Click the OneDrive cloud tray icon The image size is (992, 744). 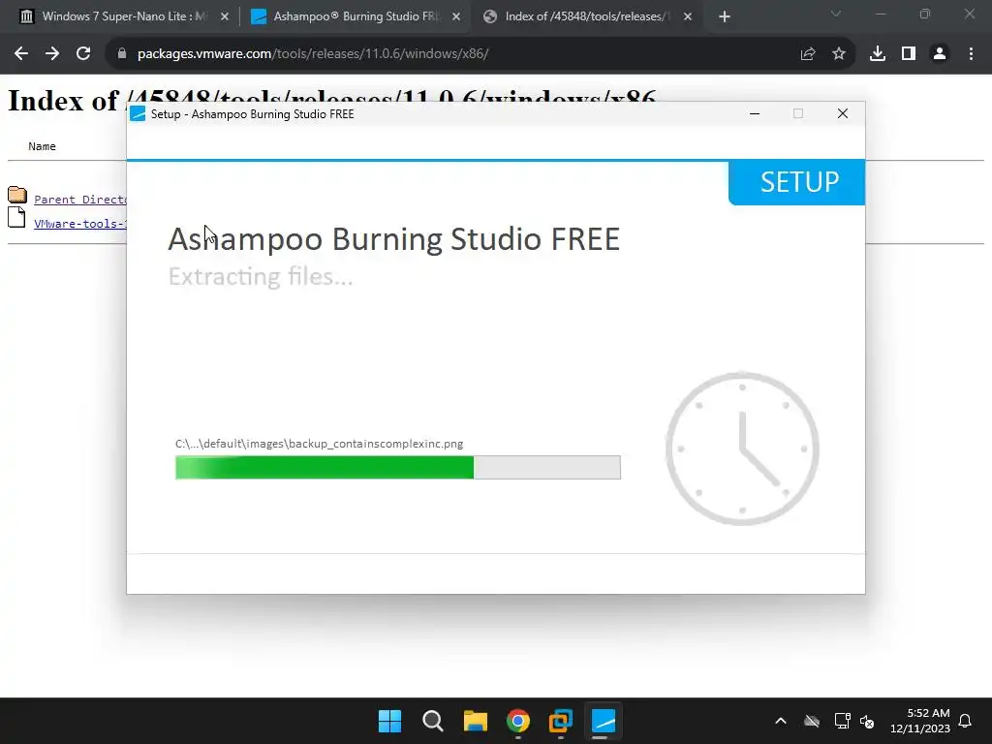pos(812,721)
